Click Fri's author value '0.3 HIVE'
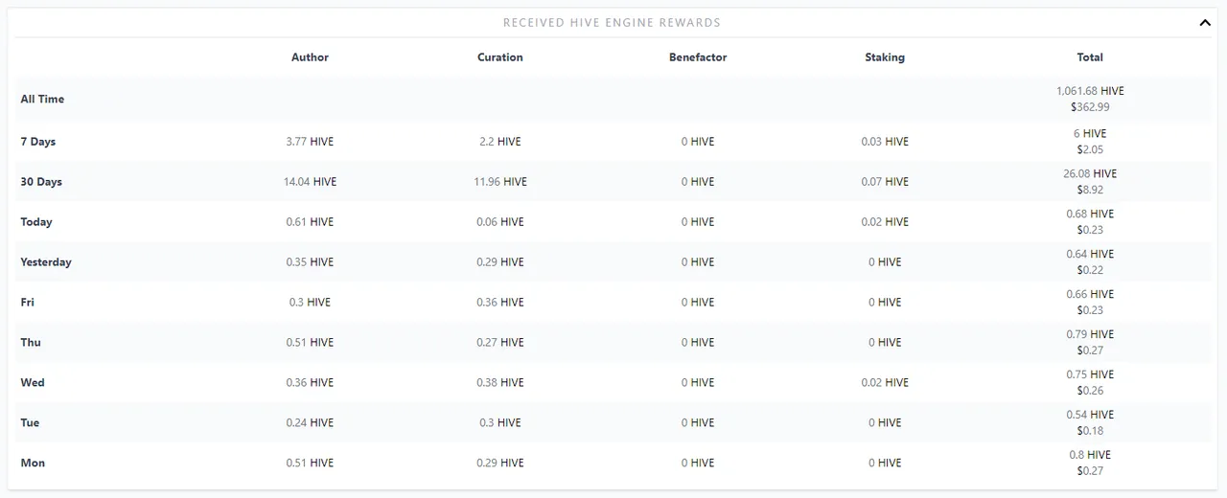Screen dimensions: 1227x498 [x=310, y=303]
